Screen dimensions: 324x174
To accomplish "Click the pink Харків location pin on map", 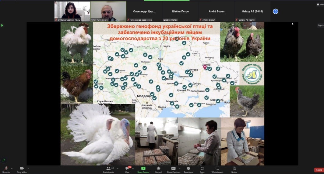I will pyautogui.click(x=205, y=67).
